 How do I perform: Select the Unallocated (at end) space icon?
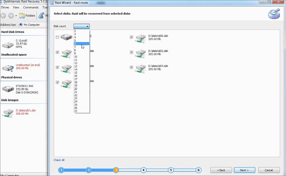click(x=8, y=68)
